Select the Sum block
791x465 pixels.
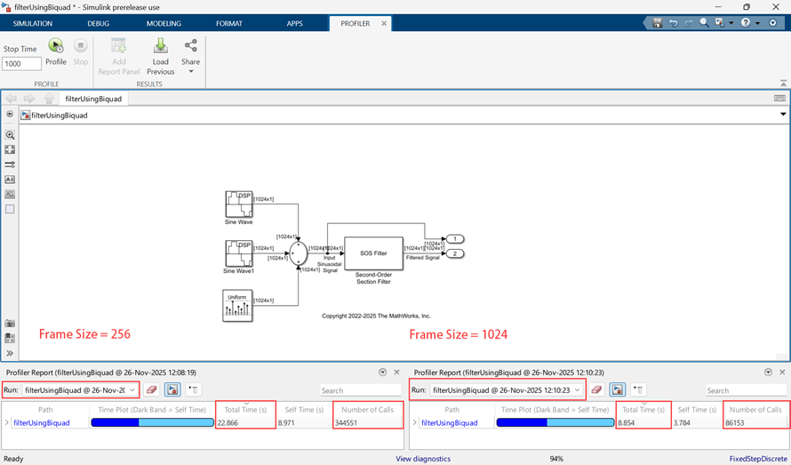coord(298,253)
